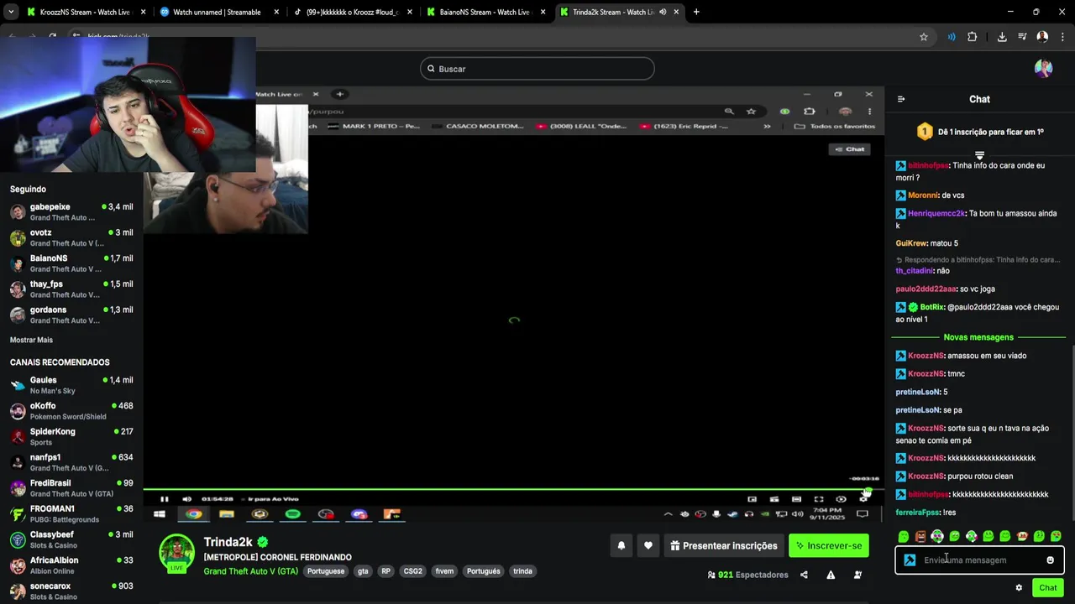This screenshot has height=604, width=1075.
Task: Open File Explorer in the streamed taskbar
Action: [226, 514]
